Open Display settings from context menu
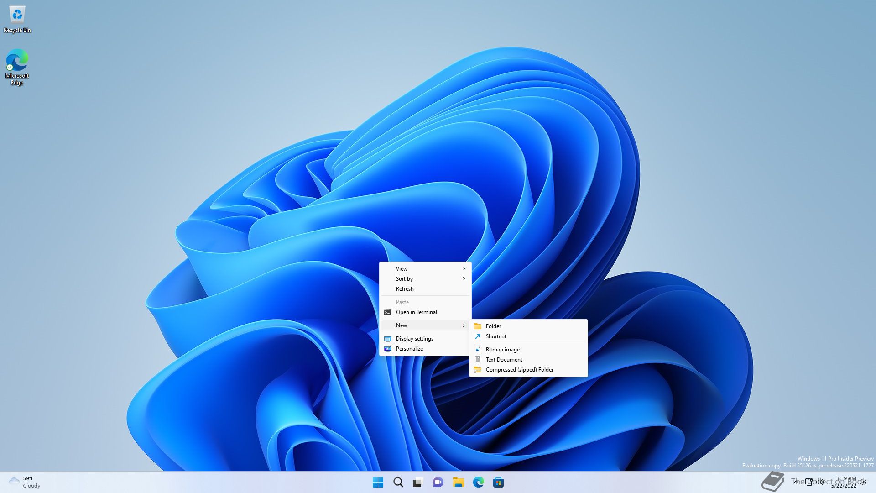Image resolution: width=876 pixels, height=493 pixels. click(x=425, y=338)
